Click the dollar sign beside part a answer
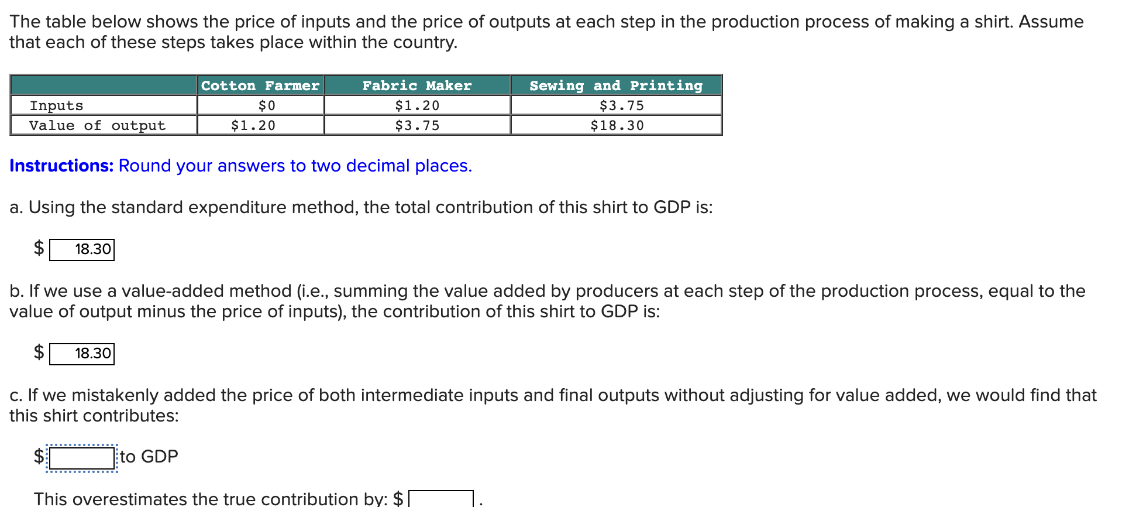Viewport: 1136px width, 507px height. [x=38, y=248]
